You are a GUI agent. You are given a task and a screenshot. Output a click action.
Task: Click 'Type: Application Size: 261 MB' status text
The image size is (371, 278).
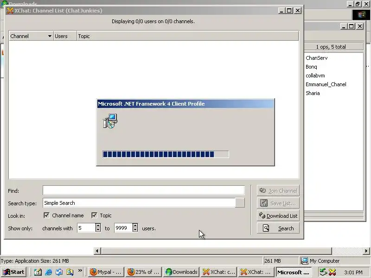coord(35,261)
